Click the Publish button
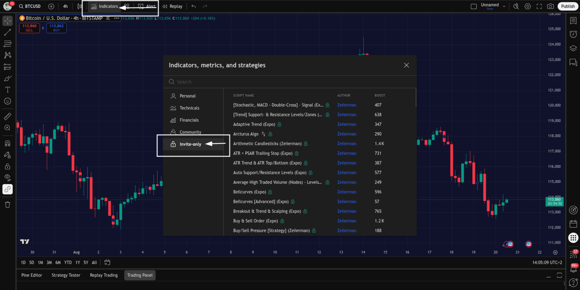This screenshot has width=580, height=290. [568, 6]
